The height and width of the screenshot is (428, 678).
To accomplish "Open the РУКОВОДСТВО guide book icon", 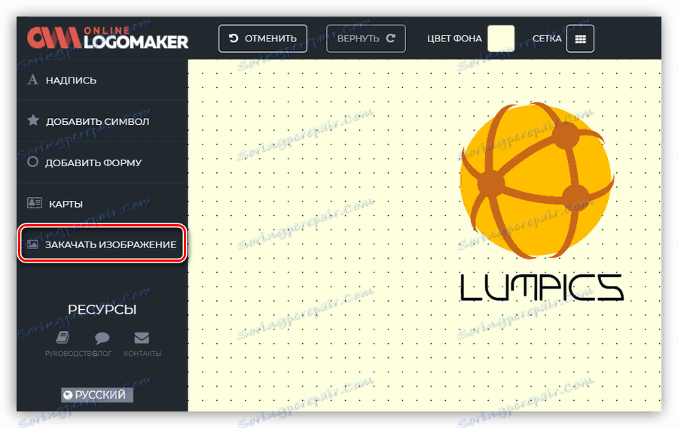I will tap(63, 337).
